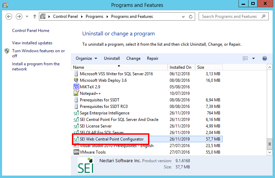The height and width of the screenshot is (178, 275).
Task: Click the program list scrollbar down arrow
Action: 269,152
